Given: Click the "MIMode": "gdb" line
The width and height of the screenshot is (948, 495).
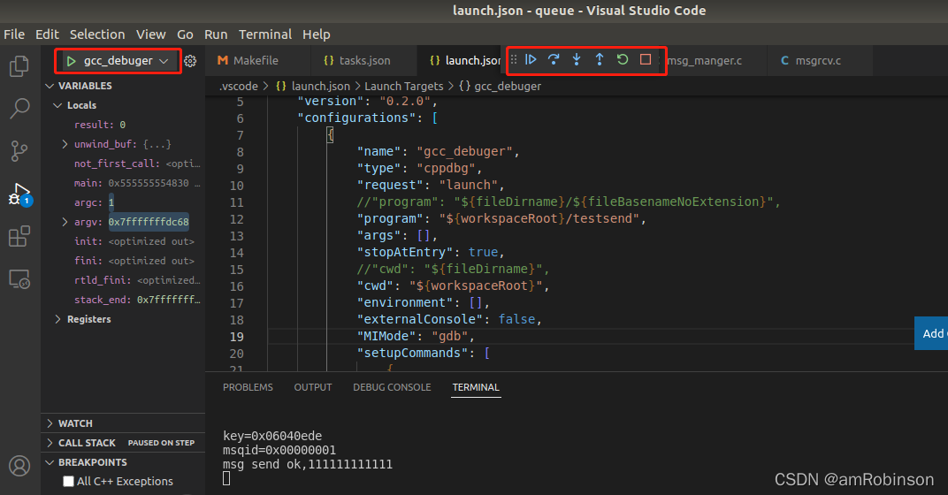Looking at the screenshot, I should [x=416, y=336].
